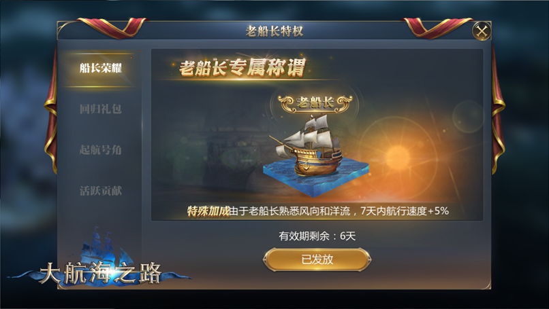Click the 已发放 gold button
The width and height of the screenshot is (549, 309).
[x=317, y=259]
